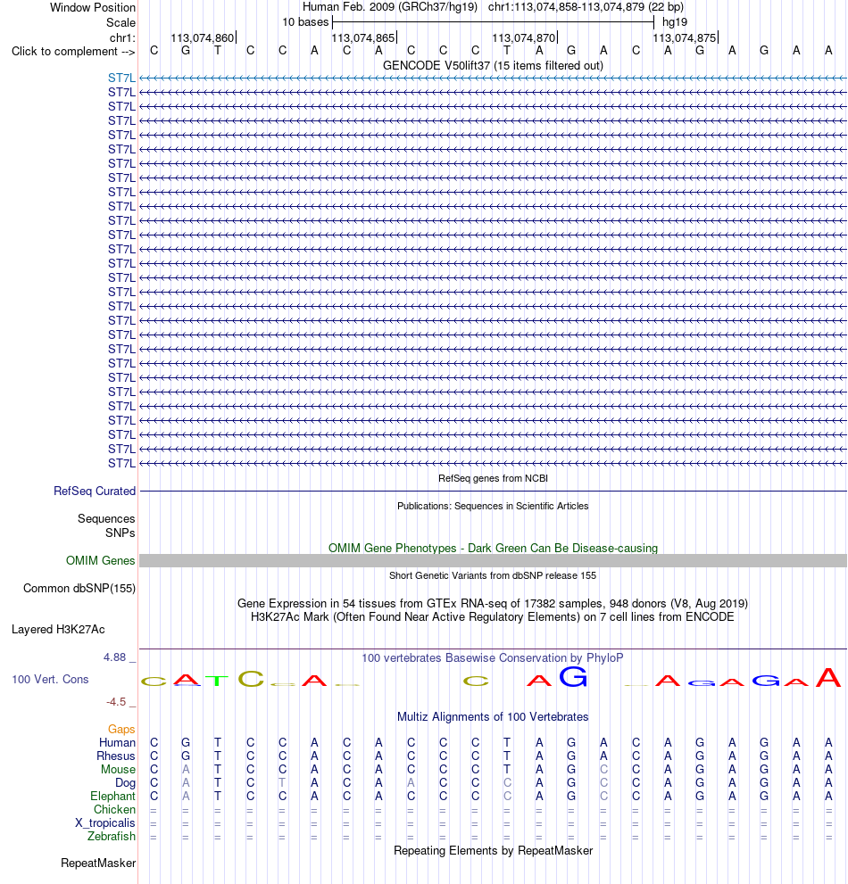Click the "chr1:113,074,858-113,074,879 (22 bp)" position text

[x=586, y=7]
